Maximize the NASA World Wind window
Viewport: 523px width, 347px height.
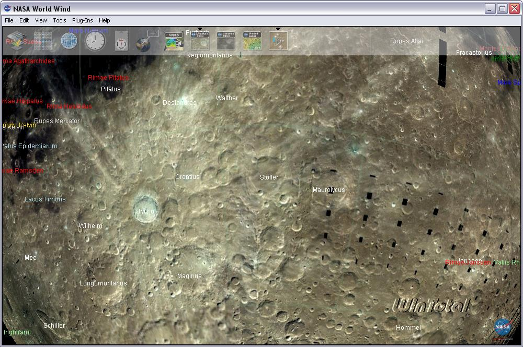(502, 9)
